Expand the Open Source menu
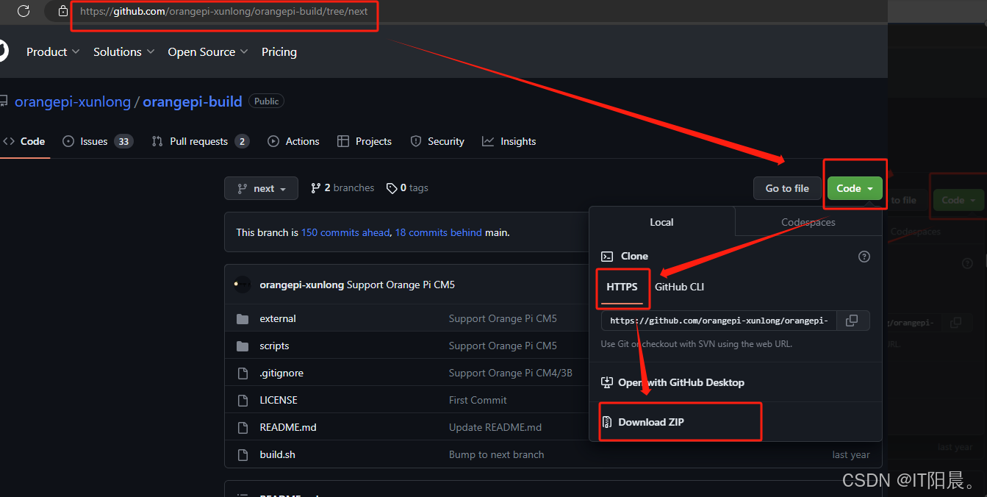The width and height of the screenshot is (987, 497). (x=208, y=51)
